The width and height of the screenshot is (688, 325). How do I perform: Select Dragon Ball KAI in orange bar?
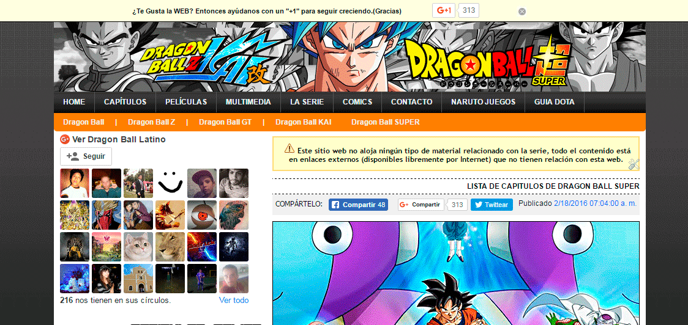pyautogui.click(x=303, y=122)
